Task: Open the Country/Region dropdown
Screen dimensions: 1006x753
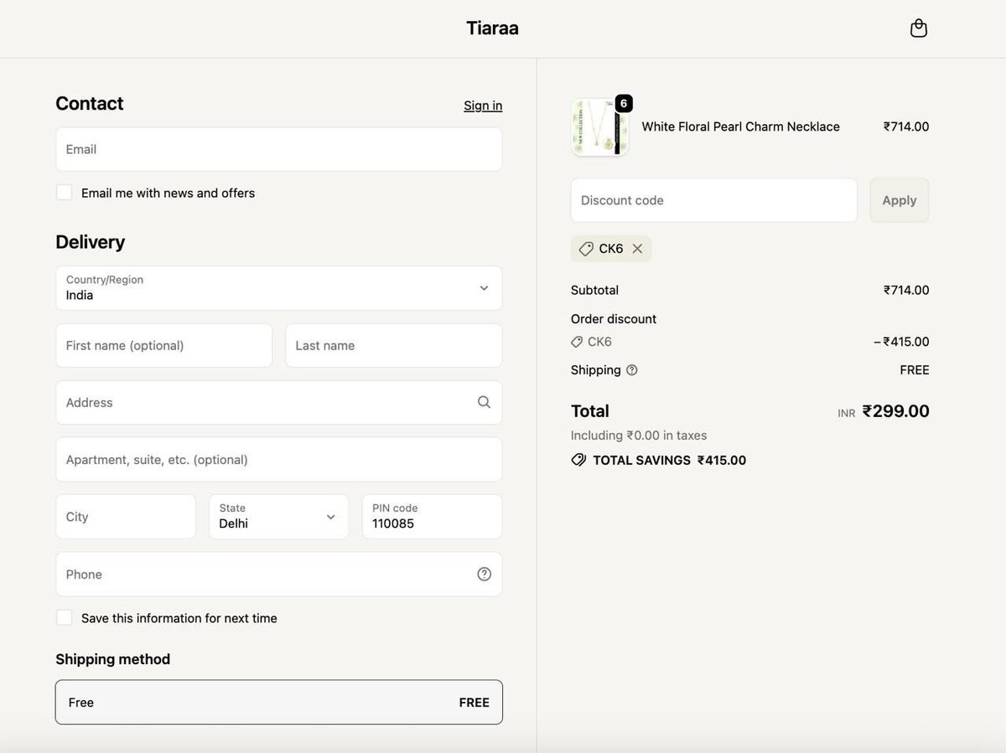Action: (x=279, y=288)
